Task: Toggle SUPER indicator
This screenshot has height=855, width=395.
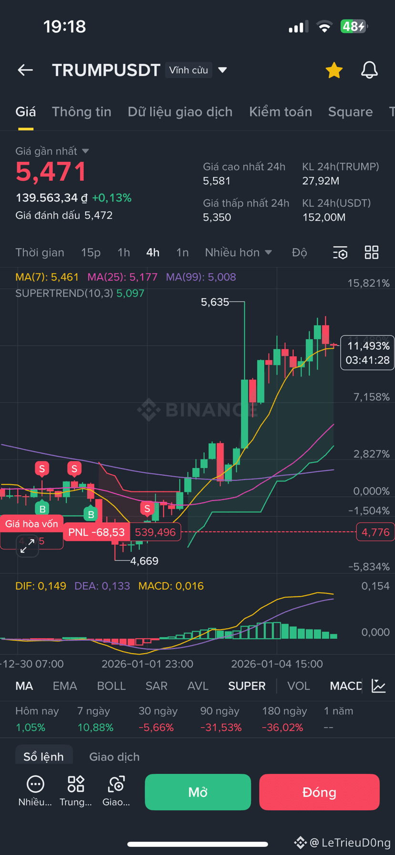Action: click(x=247, y=686)
